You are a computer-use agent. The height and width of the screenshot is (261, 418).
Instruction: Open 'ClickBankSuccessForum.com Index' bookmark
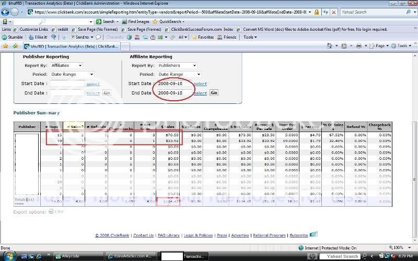[x=200, y=29]
